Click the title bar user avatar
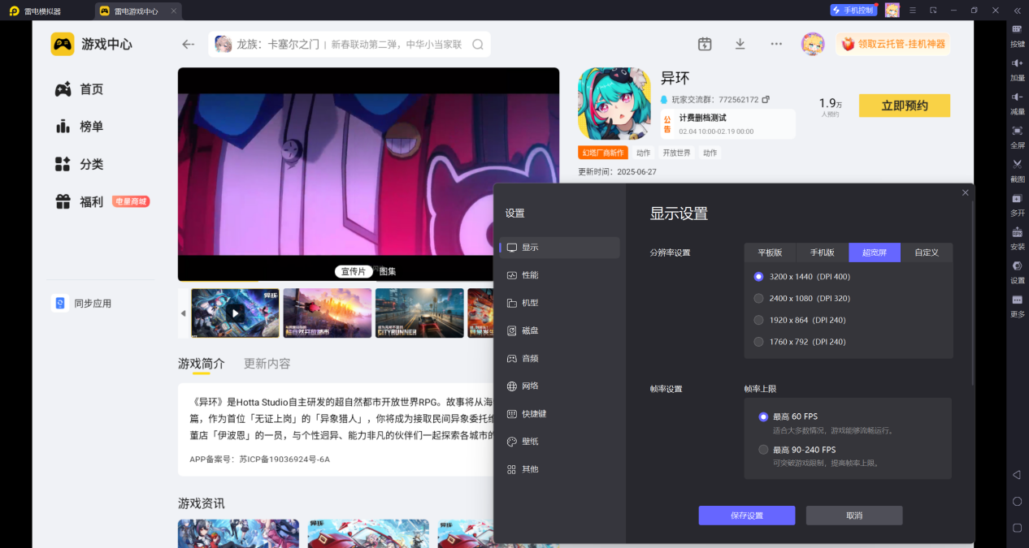The width and height of the screenshot is (1029, 548). click(x=892, y=11)
